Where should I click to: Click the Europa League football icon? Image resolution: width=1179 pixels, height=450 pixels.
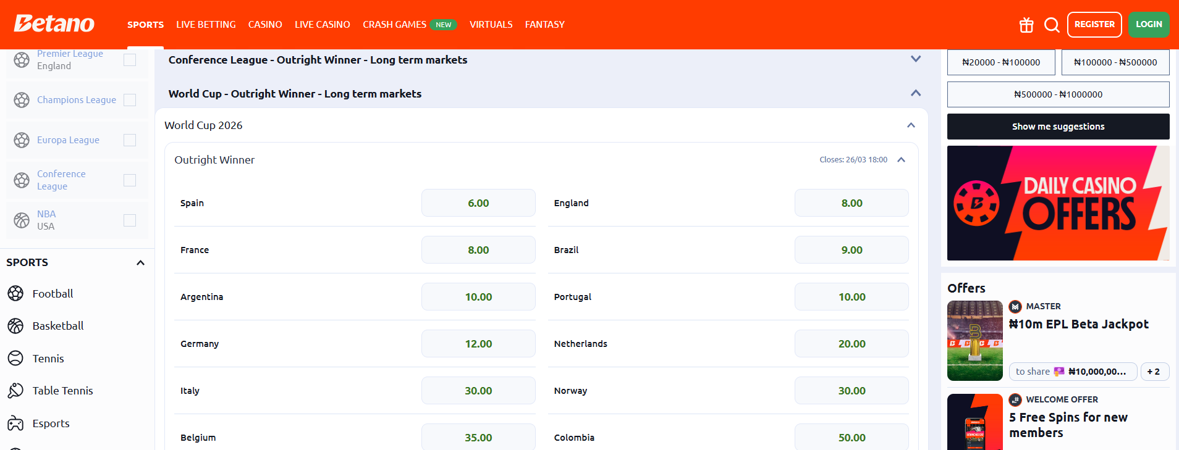pyautogui.click(x=22, y=140)
